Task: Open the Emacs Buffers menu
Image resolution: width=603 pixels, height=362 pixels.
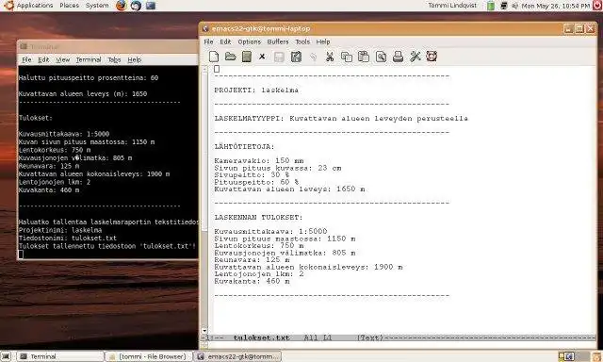Action: 278,41
